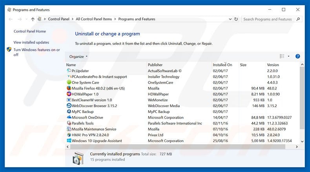This screenshot has width=310, height=172.
Task: Click the search magnifier icon
Action: point(298,19)
